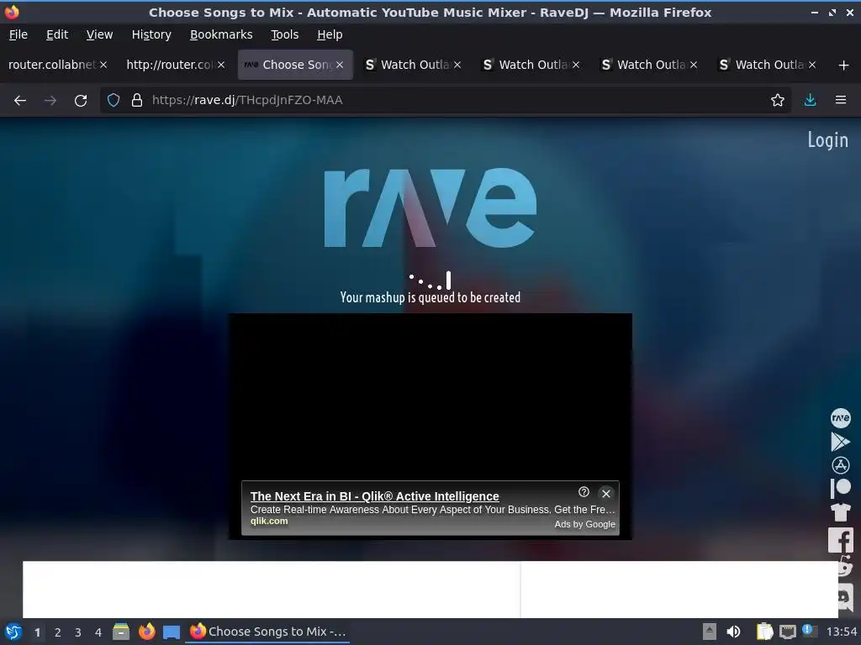Open the Help menu
Viewport: 861px width, 645px height.
click(330, 34)
